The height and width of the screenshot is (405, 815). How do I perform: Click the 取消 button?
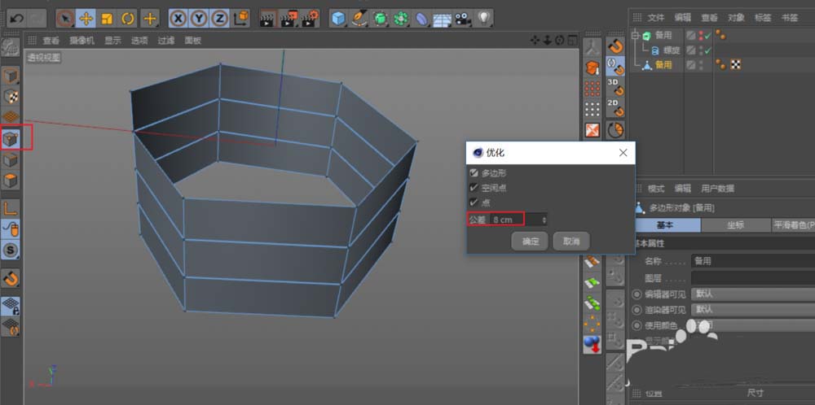click(570, 242)
